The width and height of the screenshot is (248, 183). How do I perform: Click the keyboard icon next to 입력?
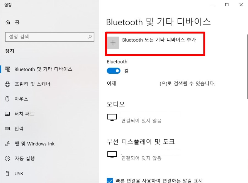click(7, 129)
